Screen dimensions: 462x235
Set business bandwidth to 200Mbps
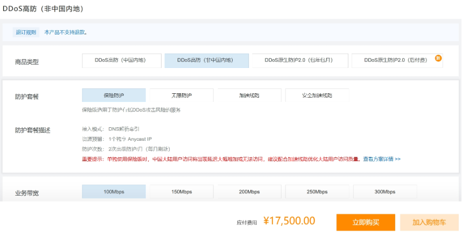[249, 192]
